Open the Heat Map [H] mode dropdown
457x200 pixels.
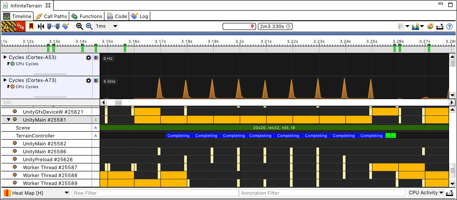point(37,193)
